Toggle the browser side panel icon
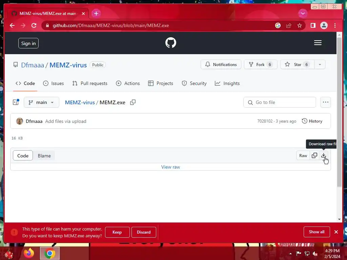The width and height of the screenshot is (347, 260). point(313,25)
